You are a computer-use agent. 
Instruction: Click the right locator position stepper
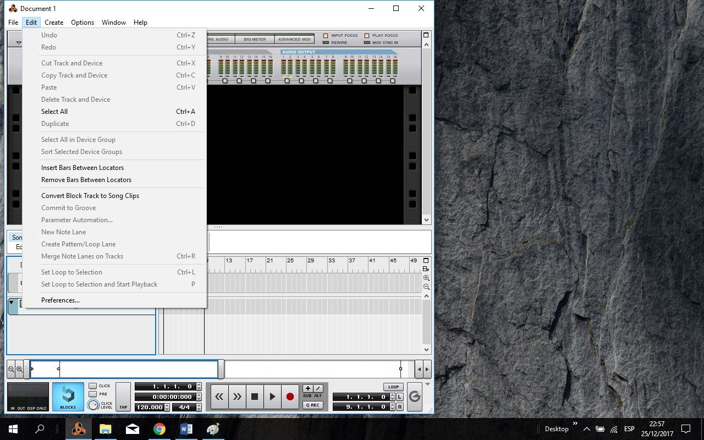tap(392, 407)
